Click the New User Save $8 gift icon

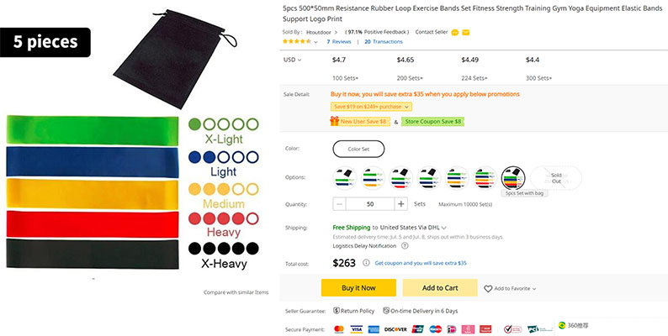tap(335, 122)
